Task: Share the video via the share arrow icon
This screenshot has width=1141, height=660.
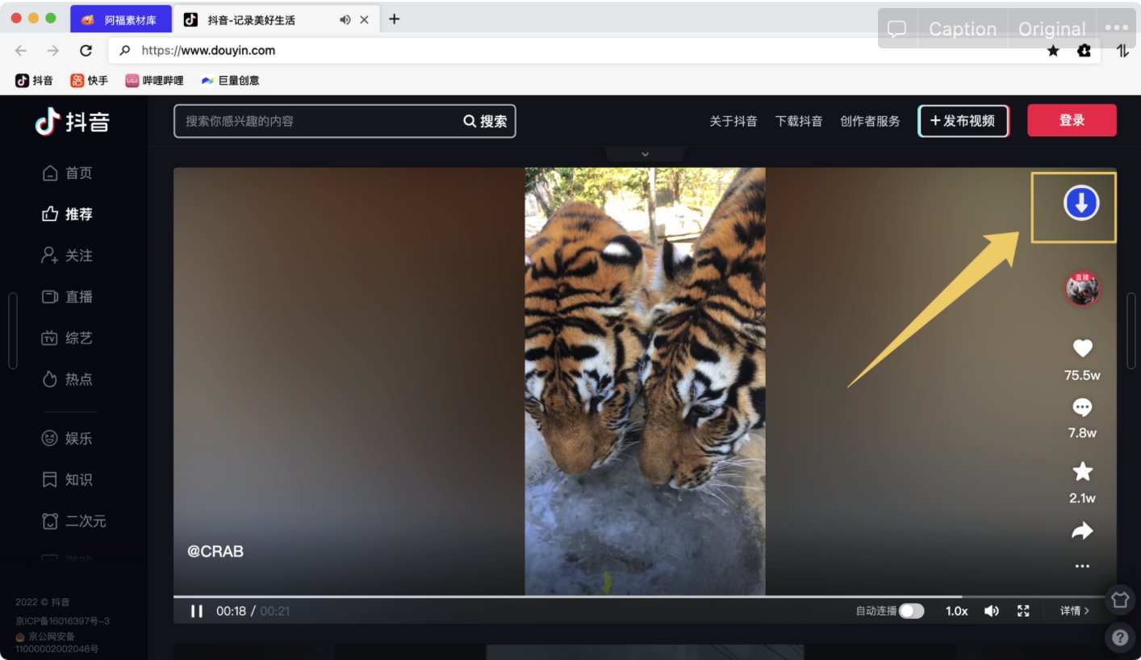Action: point(1082,530)
